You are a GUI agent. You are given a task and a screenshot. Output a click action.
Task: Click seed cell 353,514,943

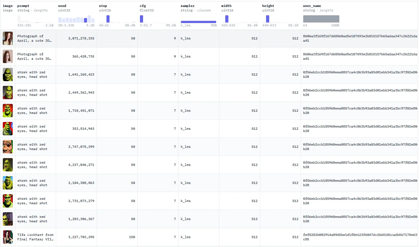[x=83, y=129]
